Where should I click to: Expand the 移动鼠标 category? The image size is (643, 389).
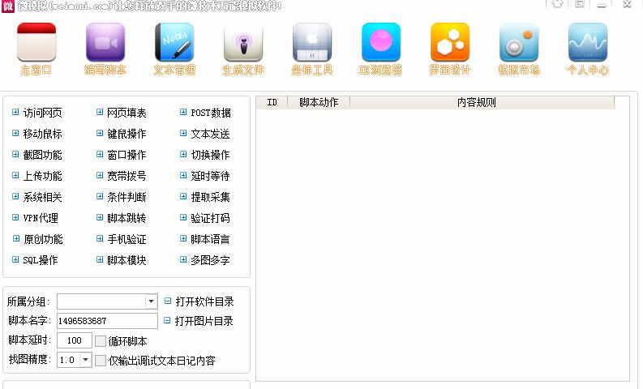15,133
